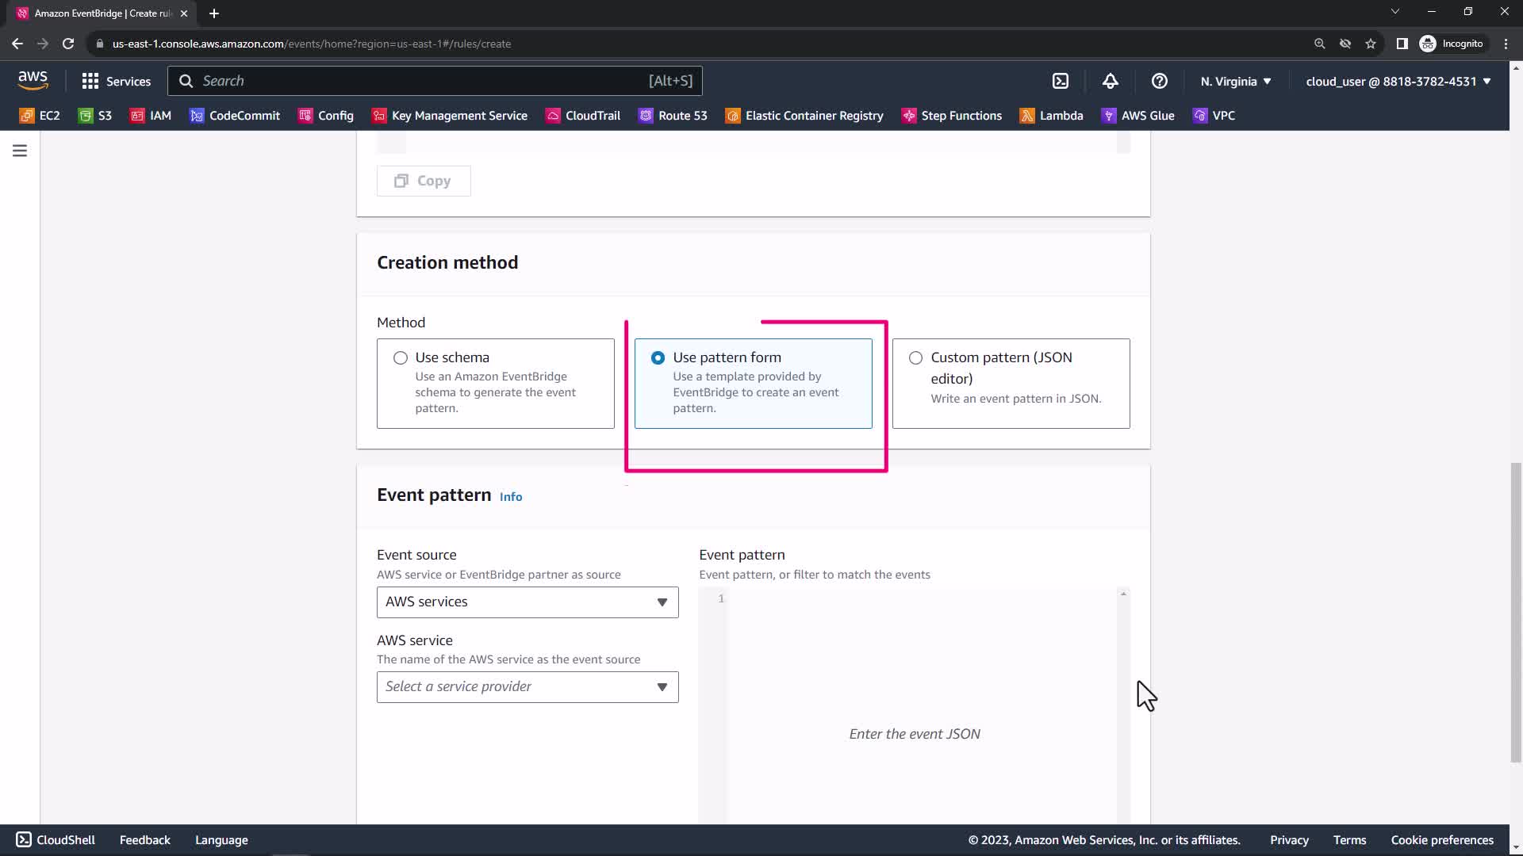Expand the N. Virginia region selector
This screenshot has width=1523, height=856.
(1235, 81)
